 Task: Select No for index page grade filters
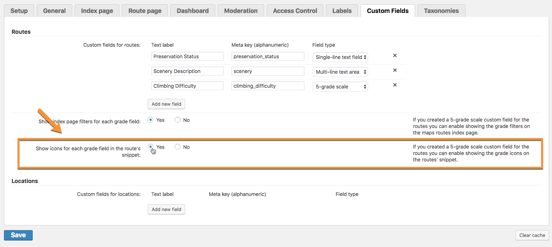tap(178, 120)
